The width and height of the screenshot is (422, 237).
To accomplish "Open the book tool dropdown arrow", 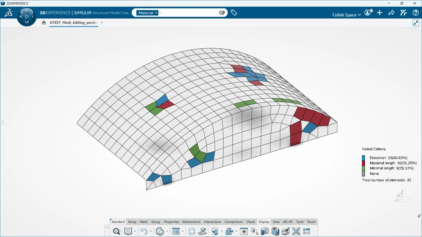I will pyautogui.click(x=135, y=231).
